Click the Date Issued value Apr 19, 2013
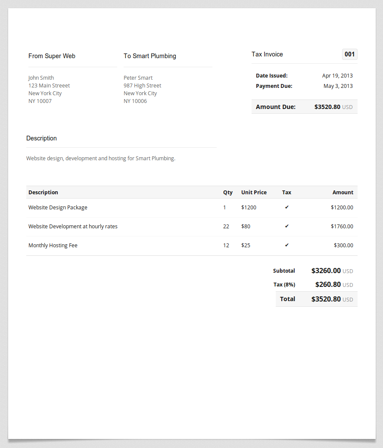Image resolution: width=383 pixels, height=448 pixels. (337, 76)
